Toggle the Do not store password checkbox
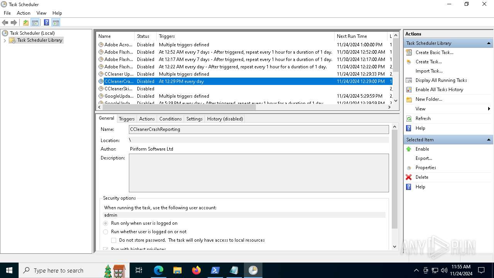The width and height of the screenshot is (494, 278). (114, 240)
